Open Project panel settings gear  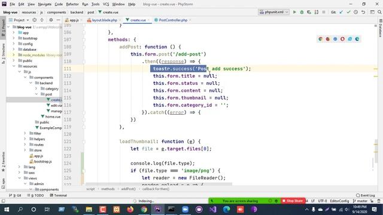coord(51,20)
